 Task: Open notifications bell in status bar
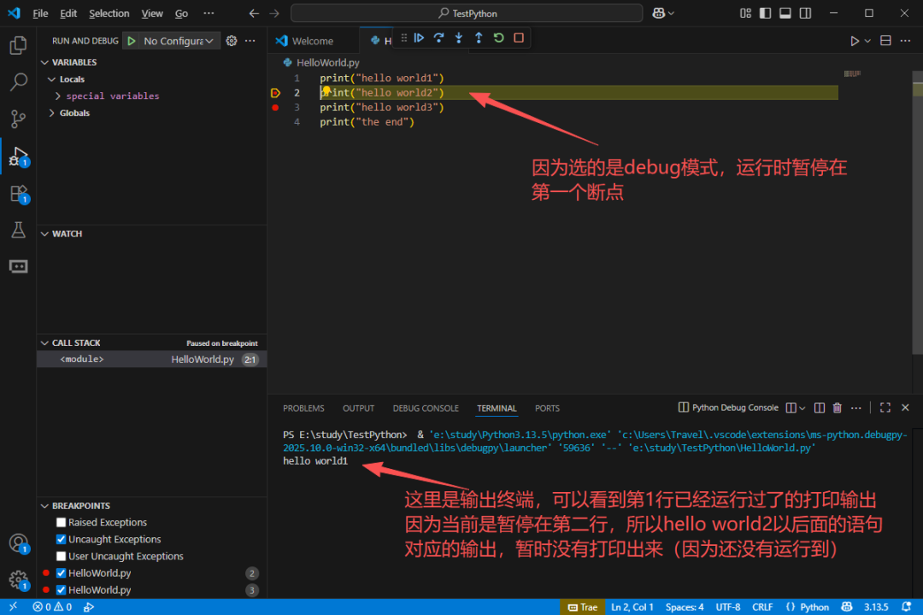click(x=907, y=606)
